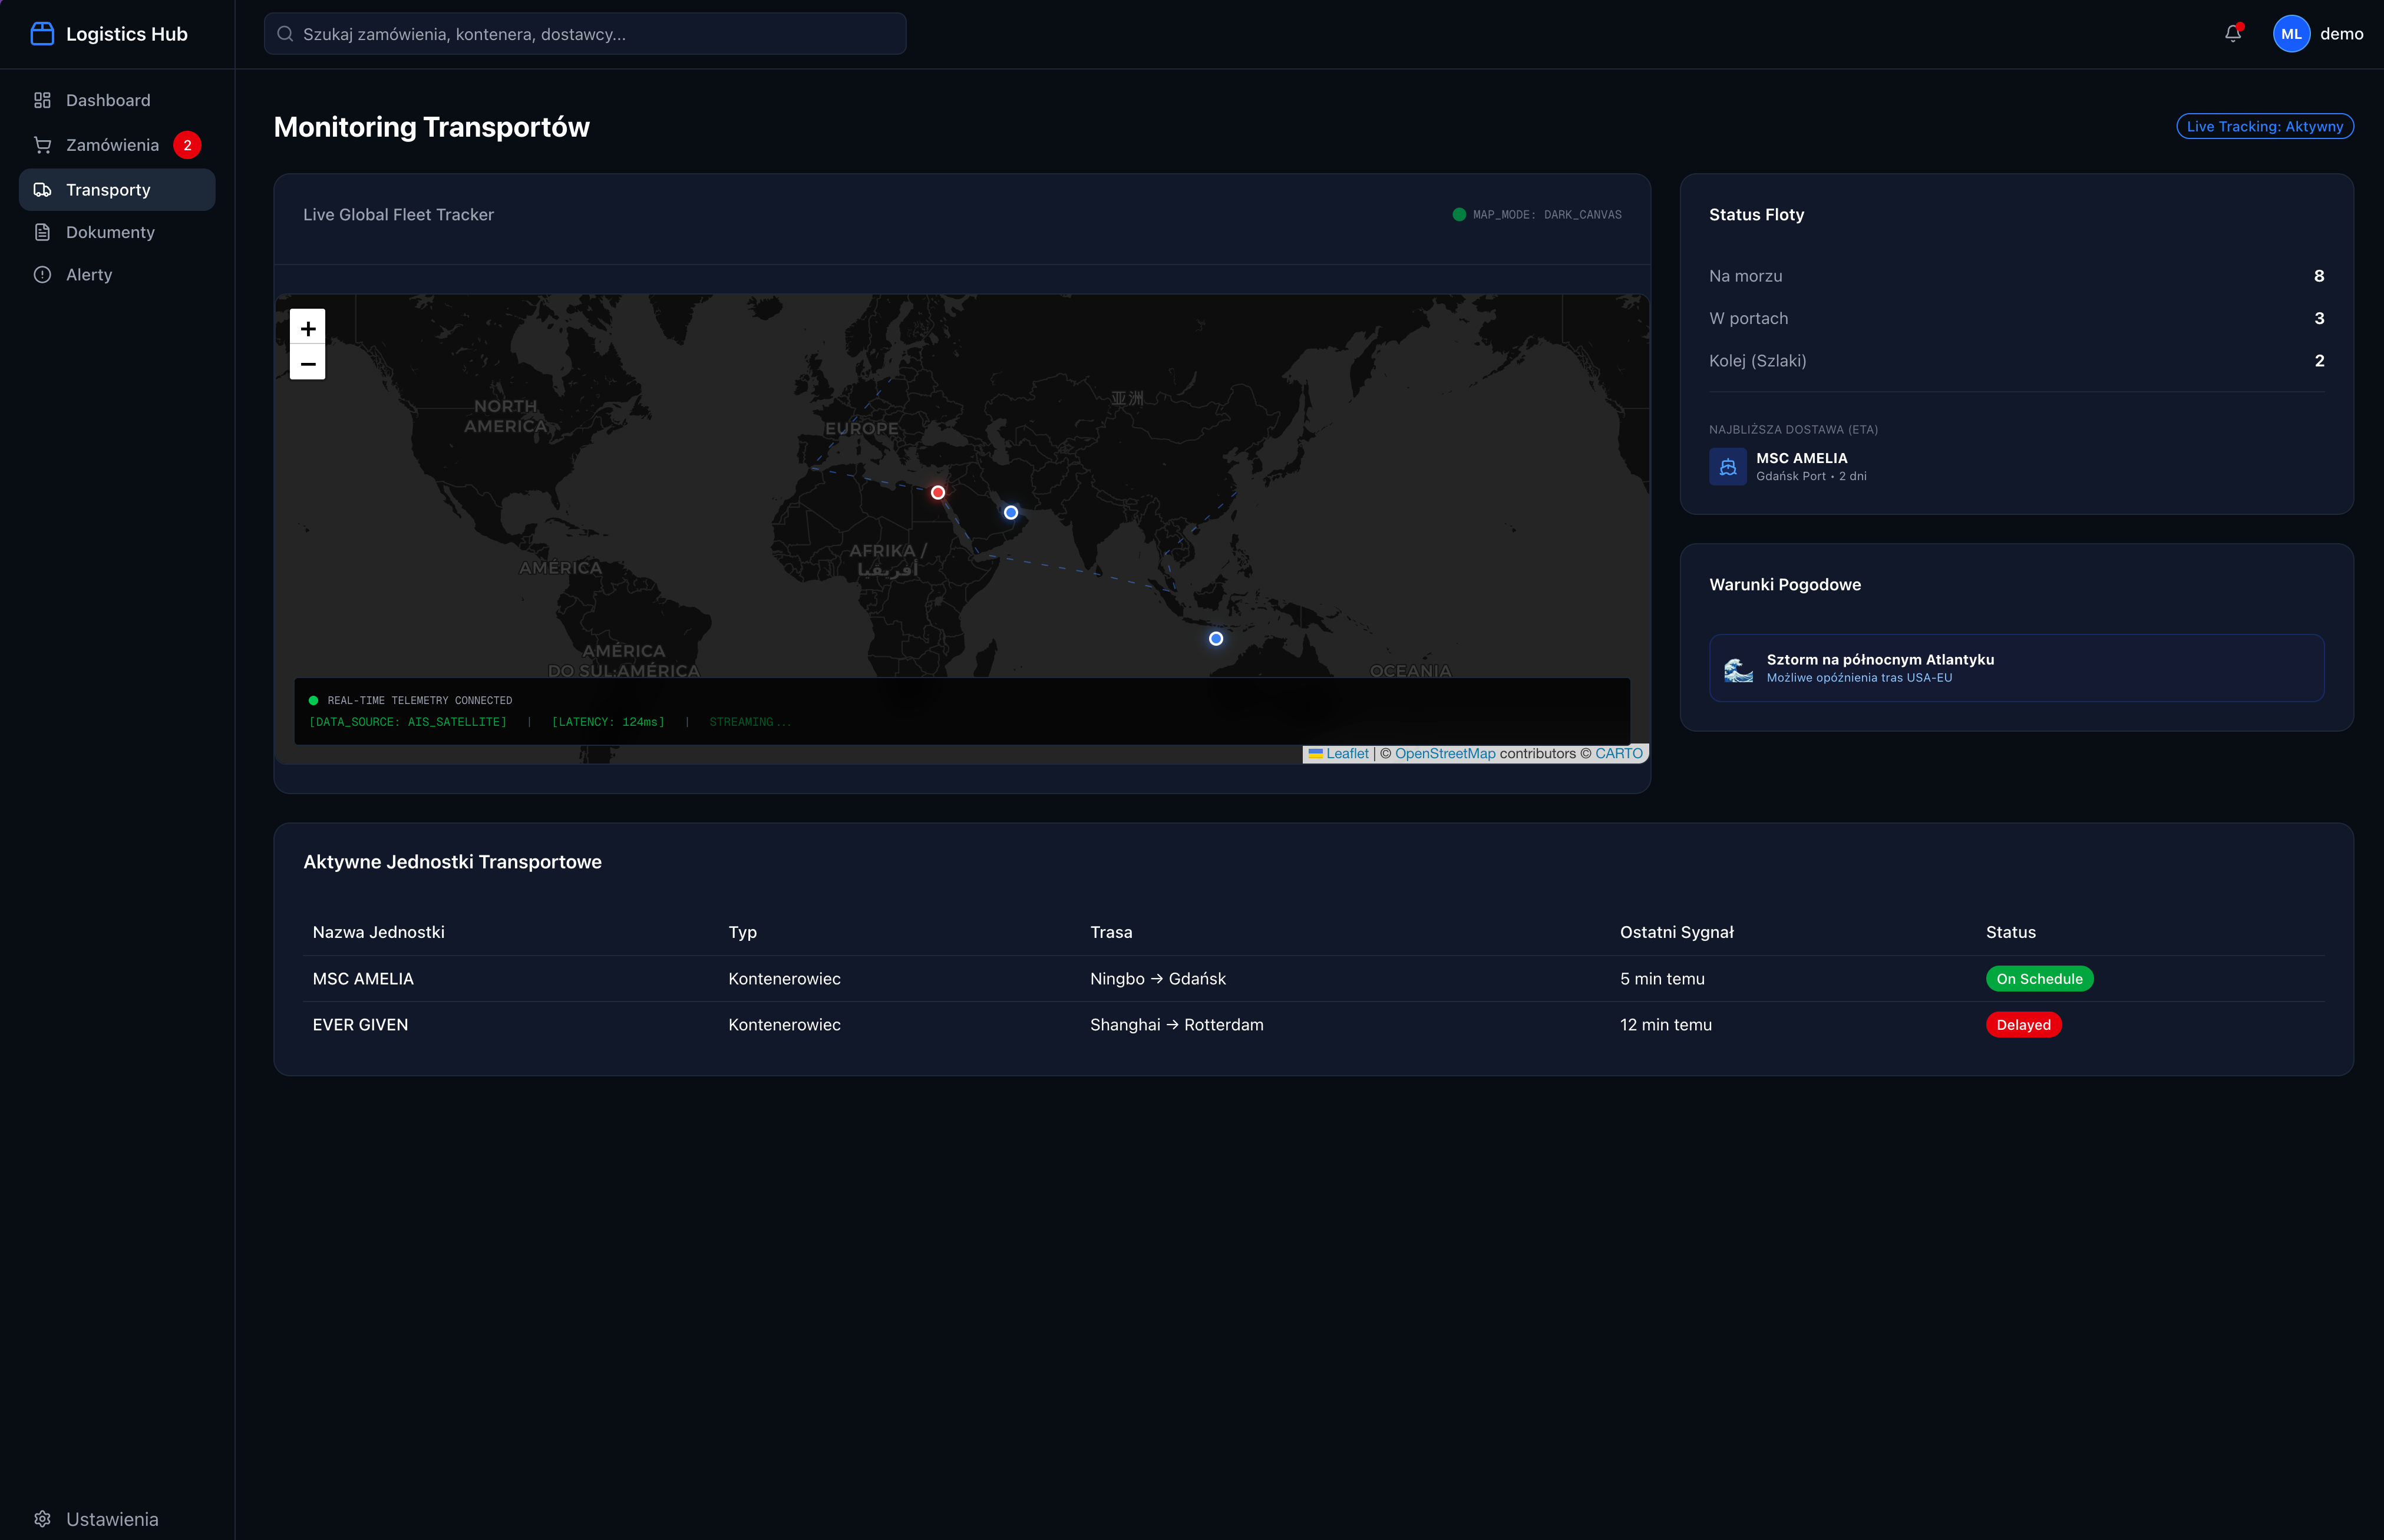Open the Dashboard menu item
The height and width of the screenshot is (1540, 2384).
(117, 100)
